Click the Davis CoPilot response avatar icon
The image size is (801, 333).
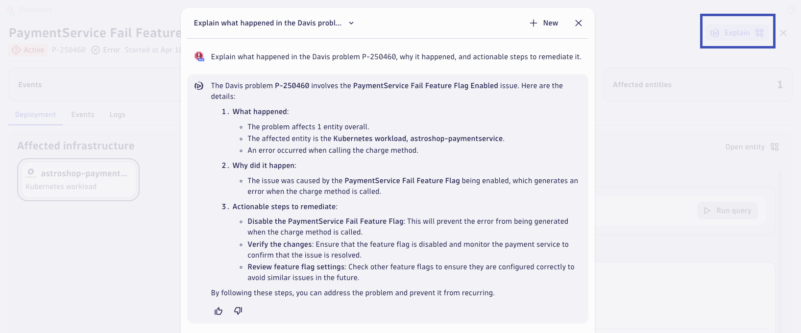pyautogui.click(x=199, y=86)
